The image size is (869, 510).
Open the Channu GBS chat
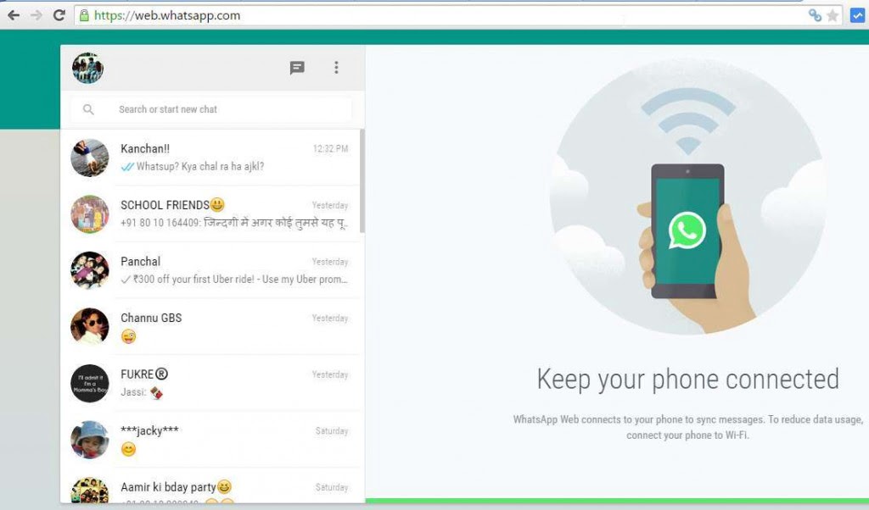[210, 327]
